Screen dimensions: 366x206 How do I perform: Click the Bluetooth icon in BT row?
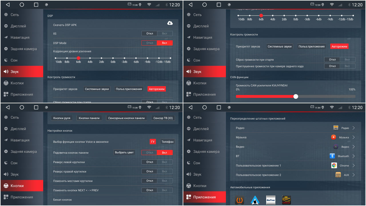332,156
